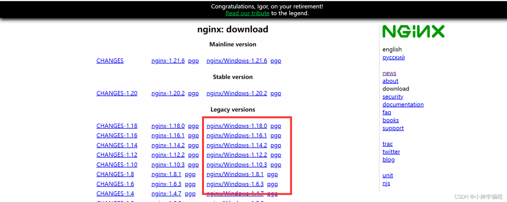Download nginx/Windows-1.6.3

click(235, 184)
